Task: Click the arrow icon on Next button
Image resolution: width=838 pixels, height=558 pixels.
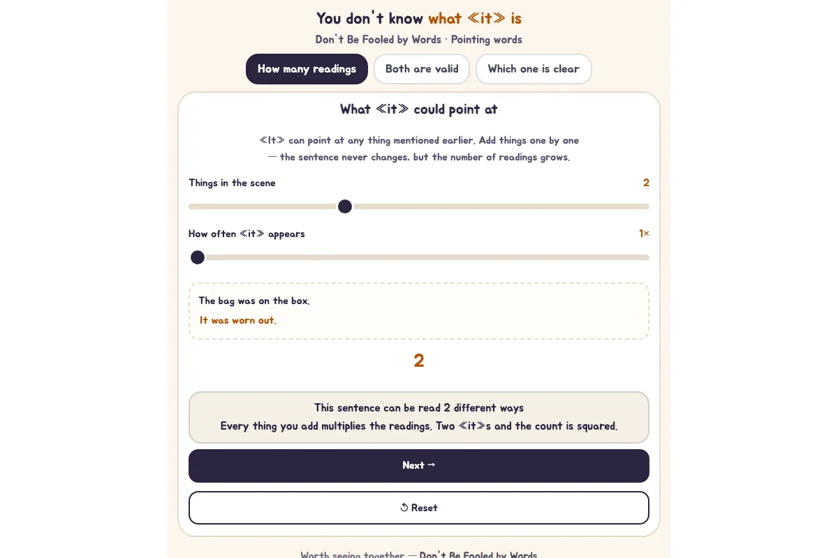Action: tap(431, 465)
